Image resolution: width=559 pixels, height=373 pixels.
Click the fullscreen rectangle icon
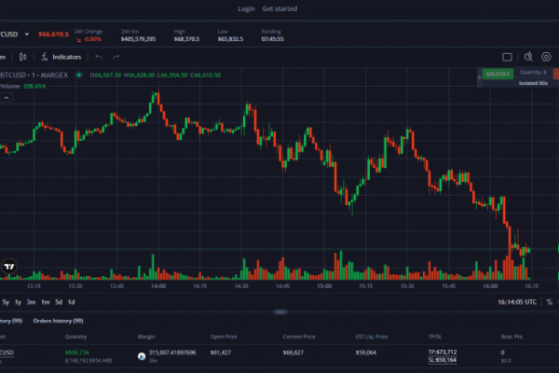[507, 57]
